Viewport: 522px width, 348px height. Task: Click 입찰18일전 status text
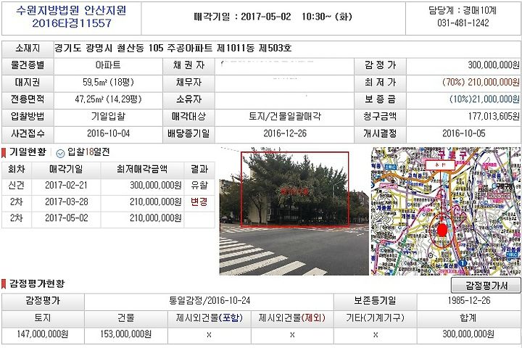[88, 152]
